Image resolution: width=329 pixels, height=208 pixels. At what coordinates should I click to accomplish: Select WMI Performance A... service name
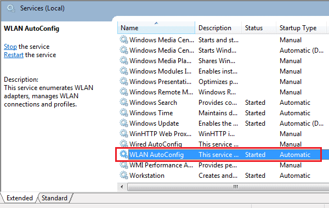pyautogui.click(x=161, y=165)
